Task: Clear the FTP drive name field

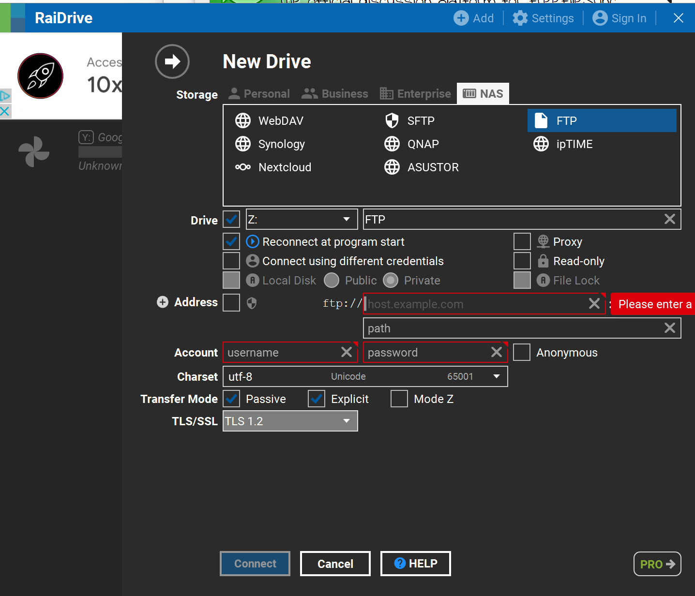Action: [670, 219]
